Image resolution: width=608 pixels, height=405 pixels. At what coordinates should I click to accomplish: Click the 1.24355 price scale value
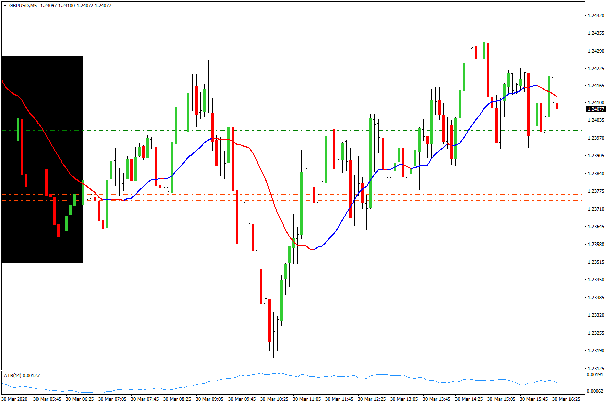pyautogui.click(x=597, y=33)
